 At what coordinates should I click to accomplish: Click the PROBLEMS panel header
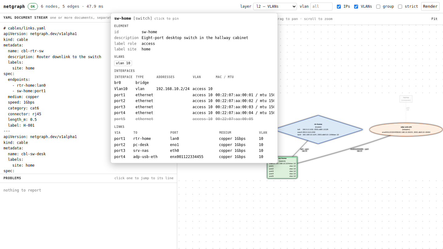12,178
